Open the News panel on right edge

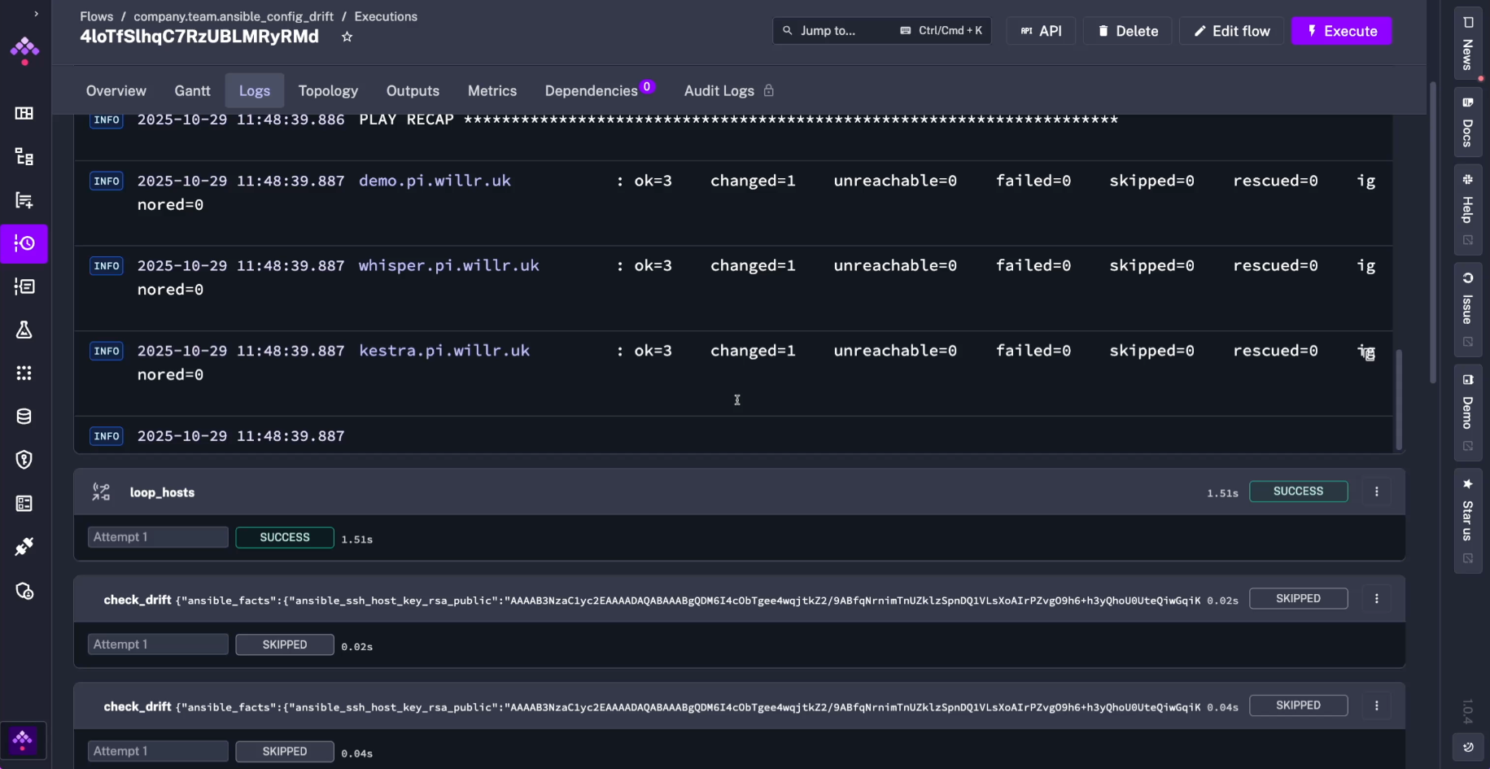[x=1467, y=42]
